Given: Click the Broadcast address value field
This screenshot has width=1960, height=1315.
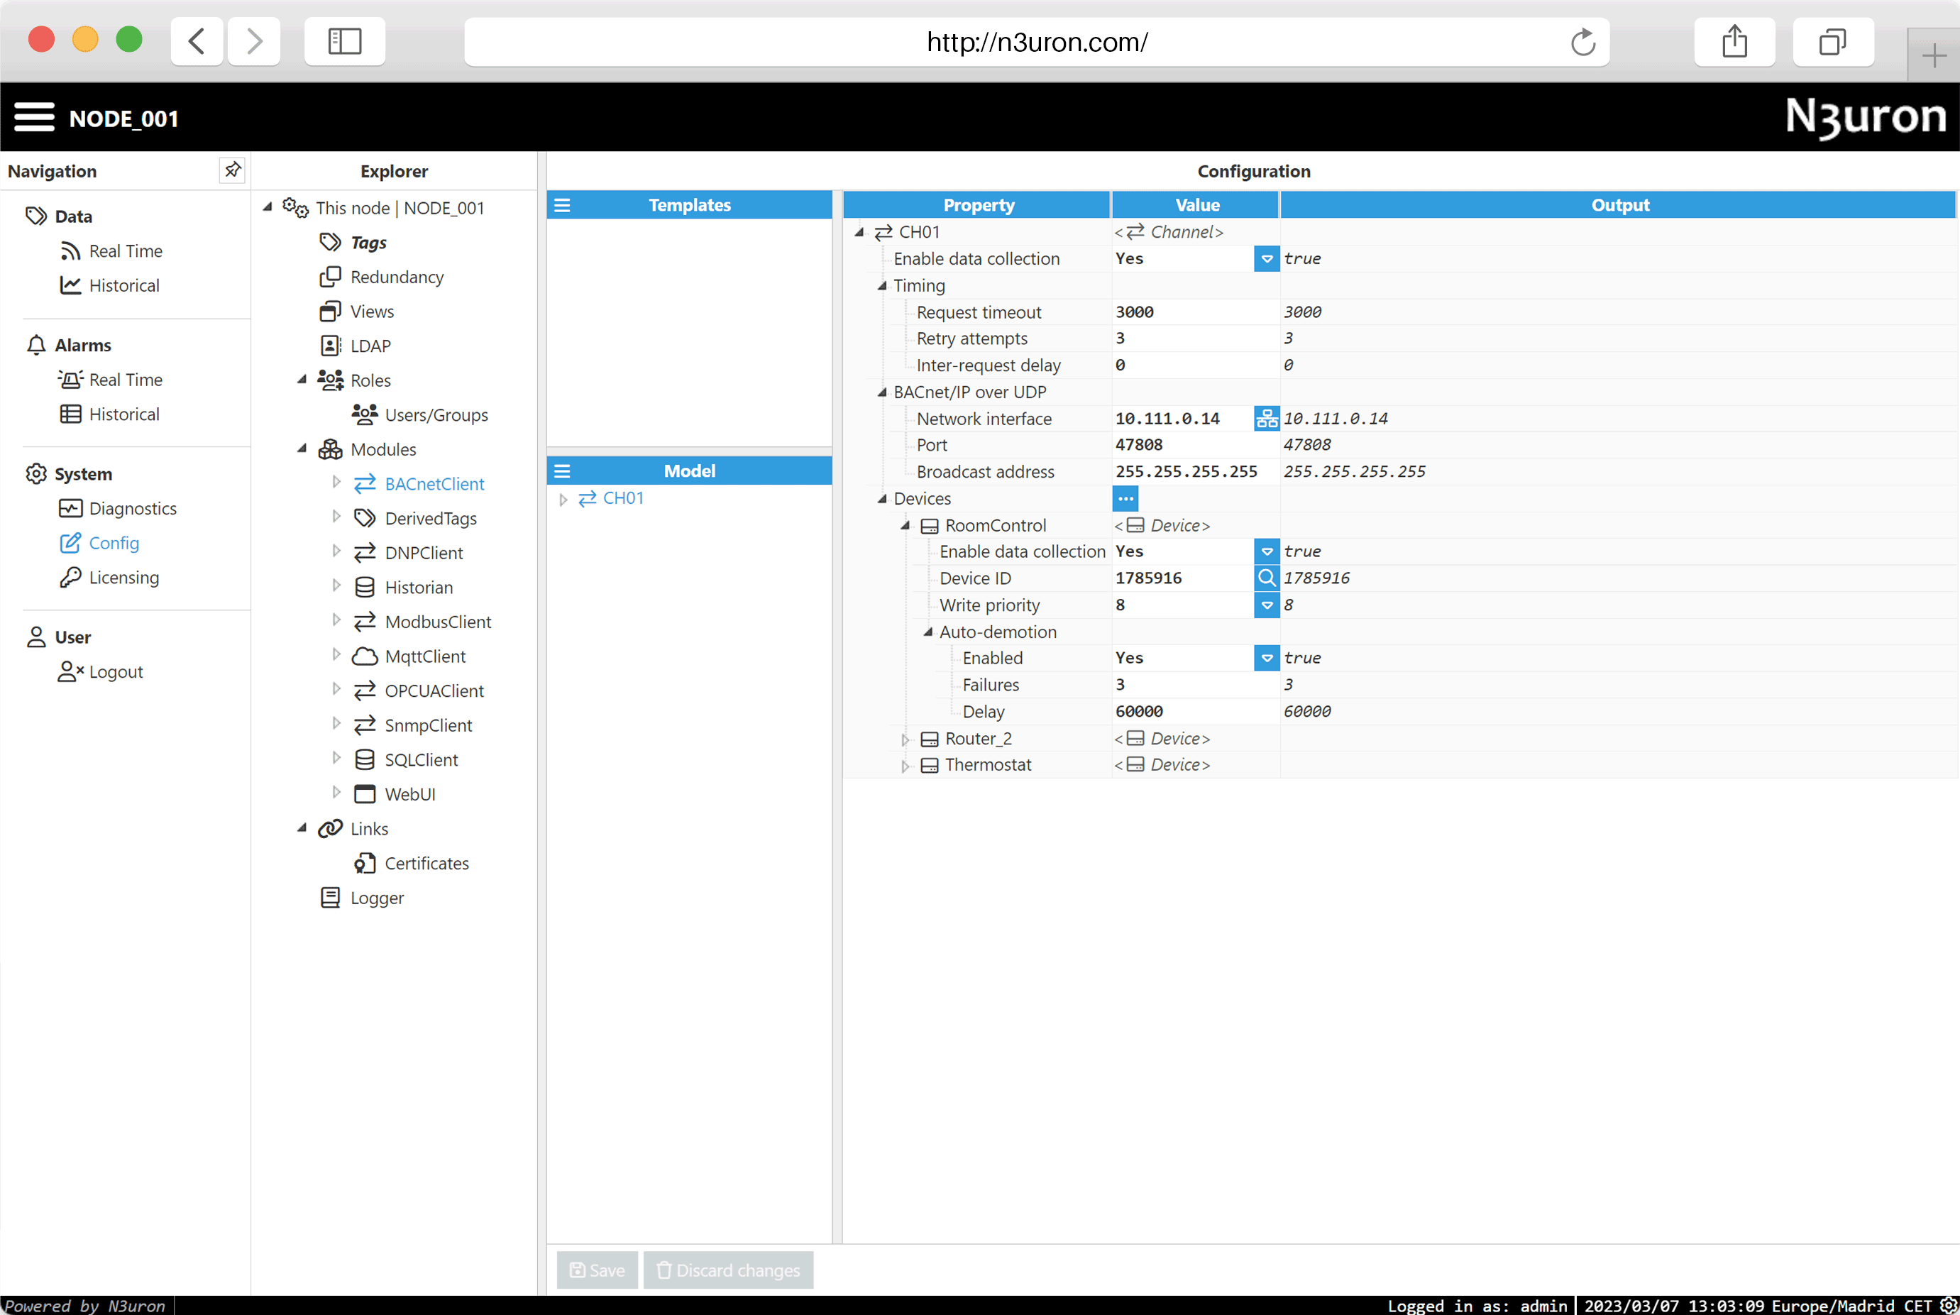Looking at the screenshot, I should point(1195,472).
